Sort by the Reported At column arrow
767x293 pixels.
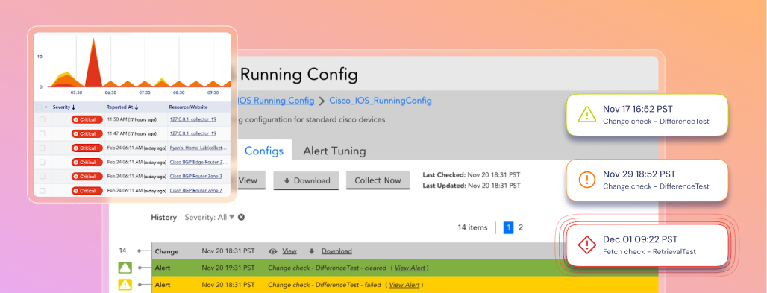pos(137,107)
